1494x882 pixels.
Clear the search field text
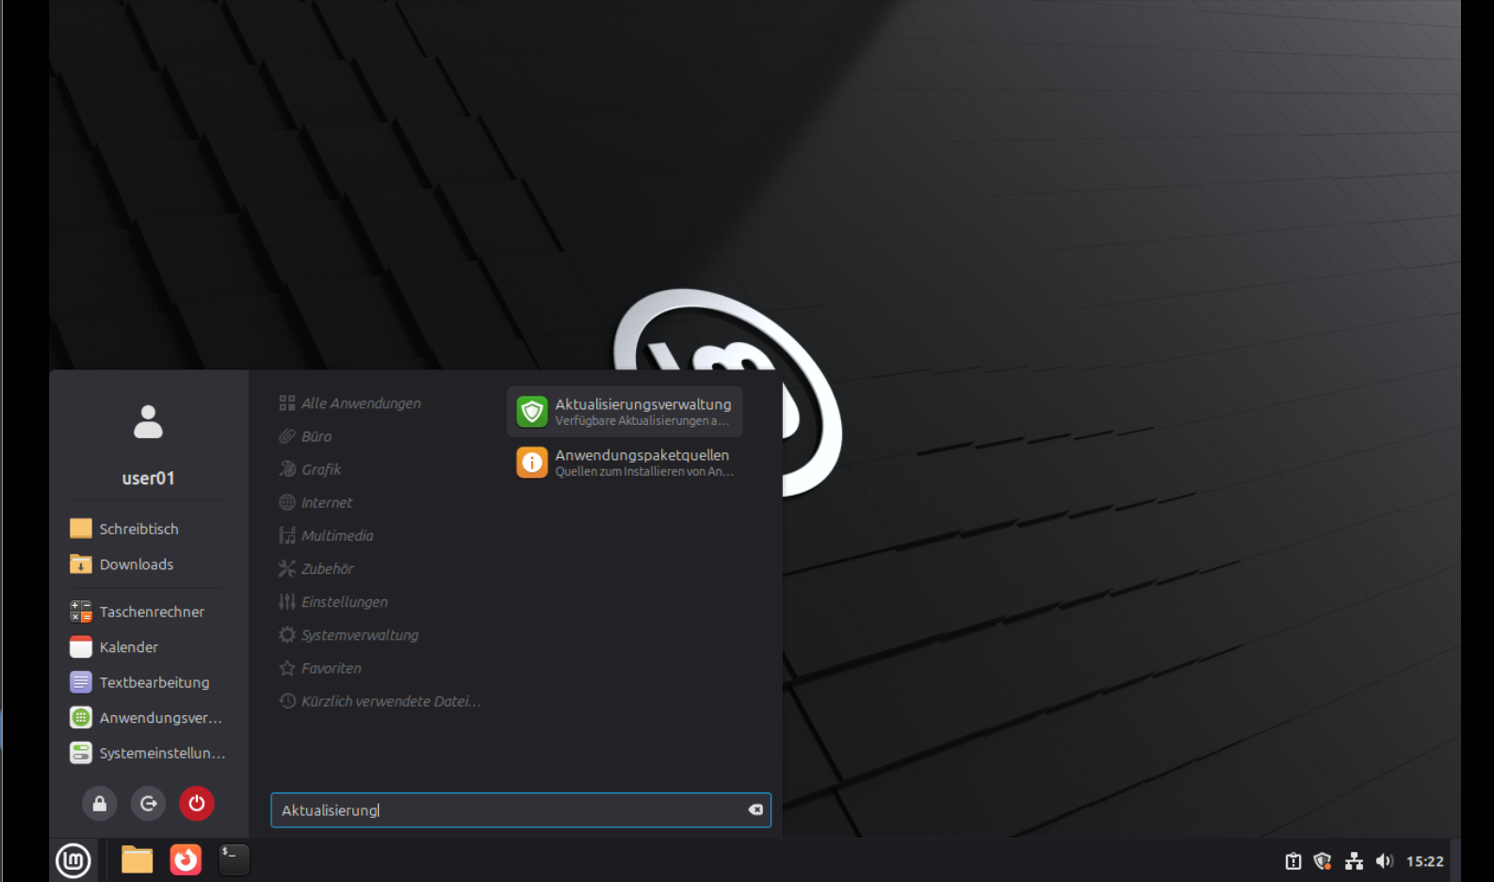coord(755,810)
